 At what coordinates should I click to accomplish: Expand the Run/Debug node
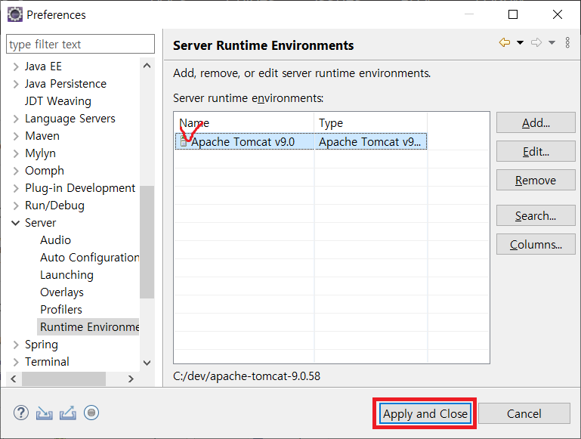click(x=16, y=206)
